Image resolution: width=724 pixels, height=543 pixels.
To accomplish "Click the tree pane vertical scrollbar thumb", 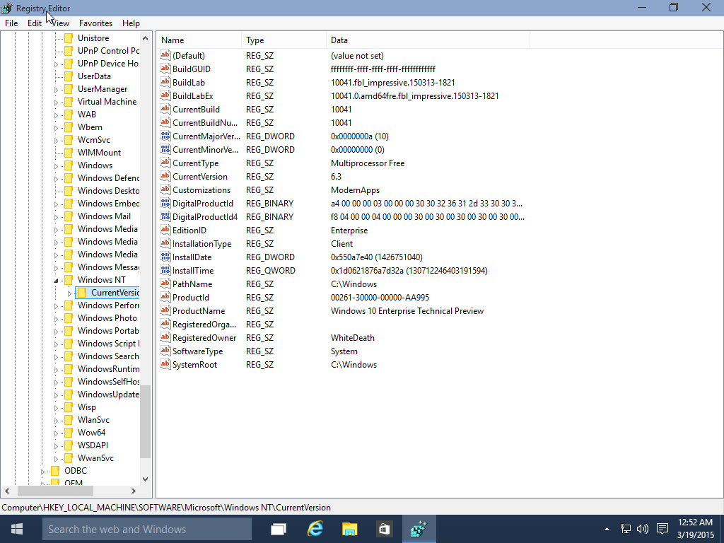I will point(145,421).
